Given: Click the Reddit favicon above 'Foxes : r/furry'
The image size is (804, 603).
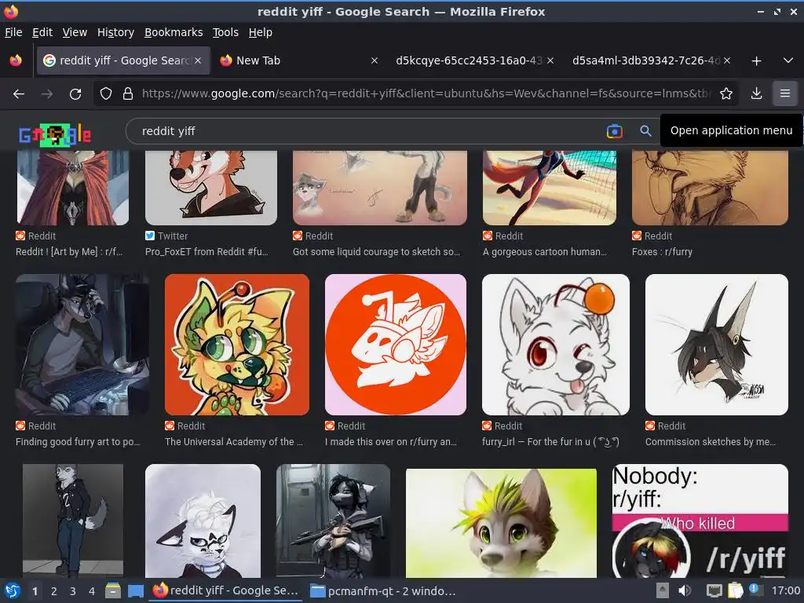Looking at the screenshot, I should tap(636, 236).
